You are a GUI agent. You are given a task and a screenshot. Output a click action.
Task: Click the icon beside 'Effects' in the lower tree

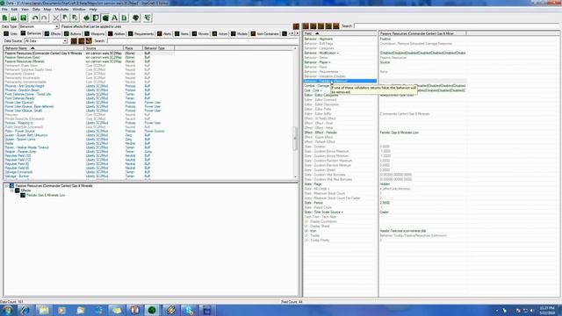(18, 190)
